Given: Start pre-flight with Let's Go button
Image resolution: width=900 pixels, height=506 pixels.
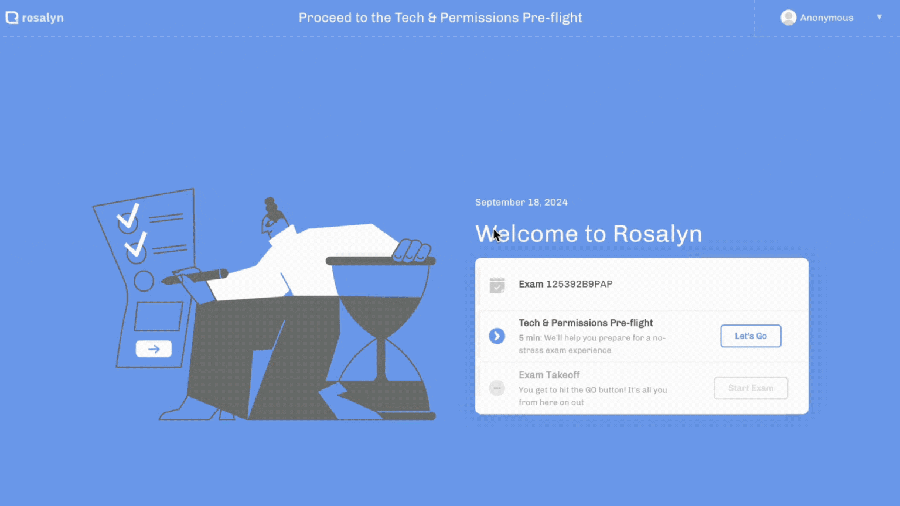Looking at the screenshot, I should click(751, 336).
